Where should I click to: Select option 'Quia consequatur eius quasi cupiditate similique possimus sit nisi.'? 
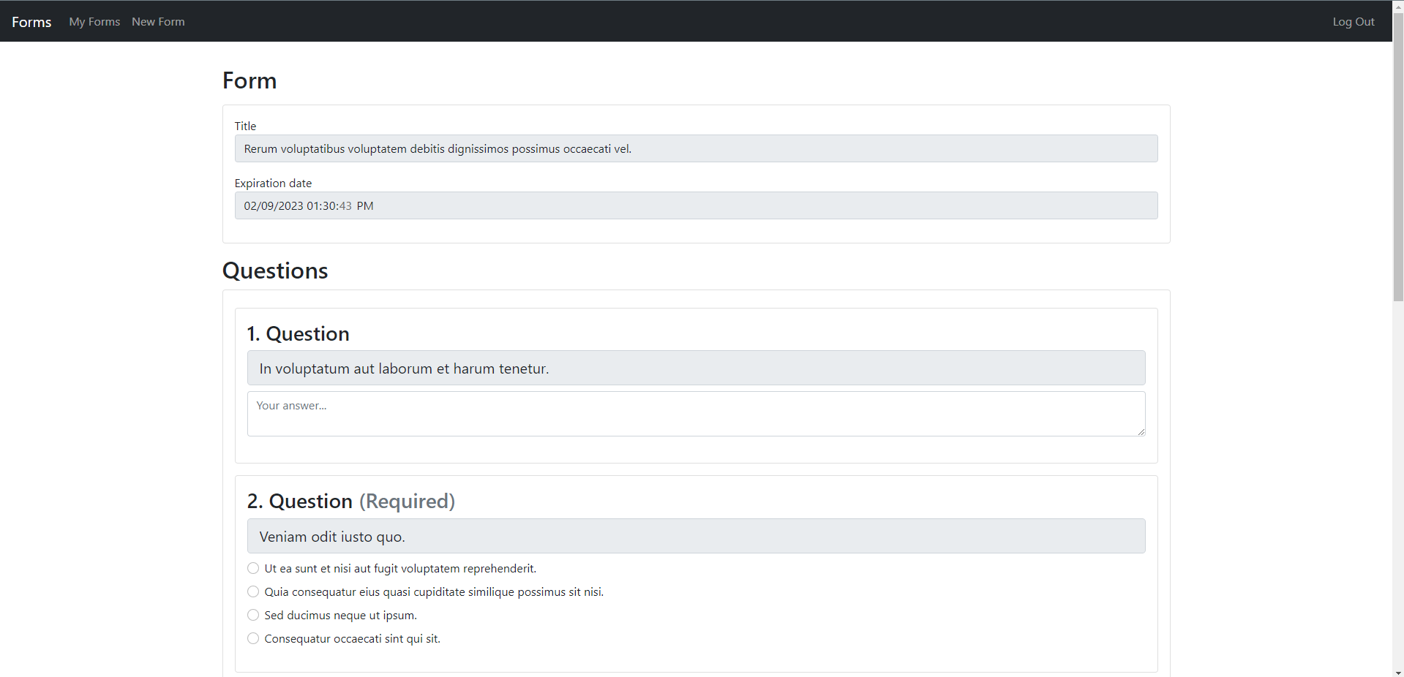252,591
